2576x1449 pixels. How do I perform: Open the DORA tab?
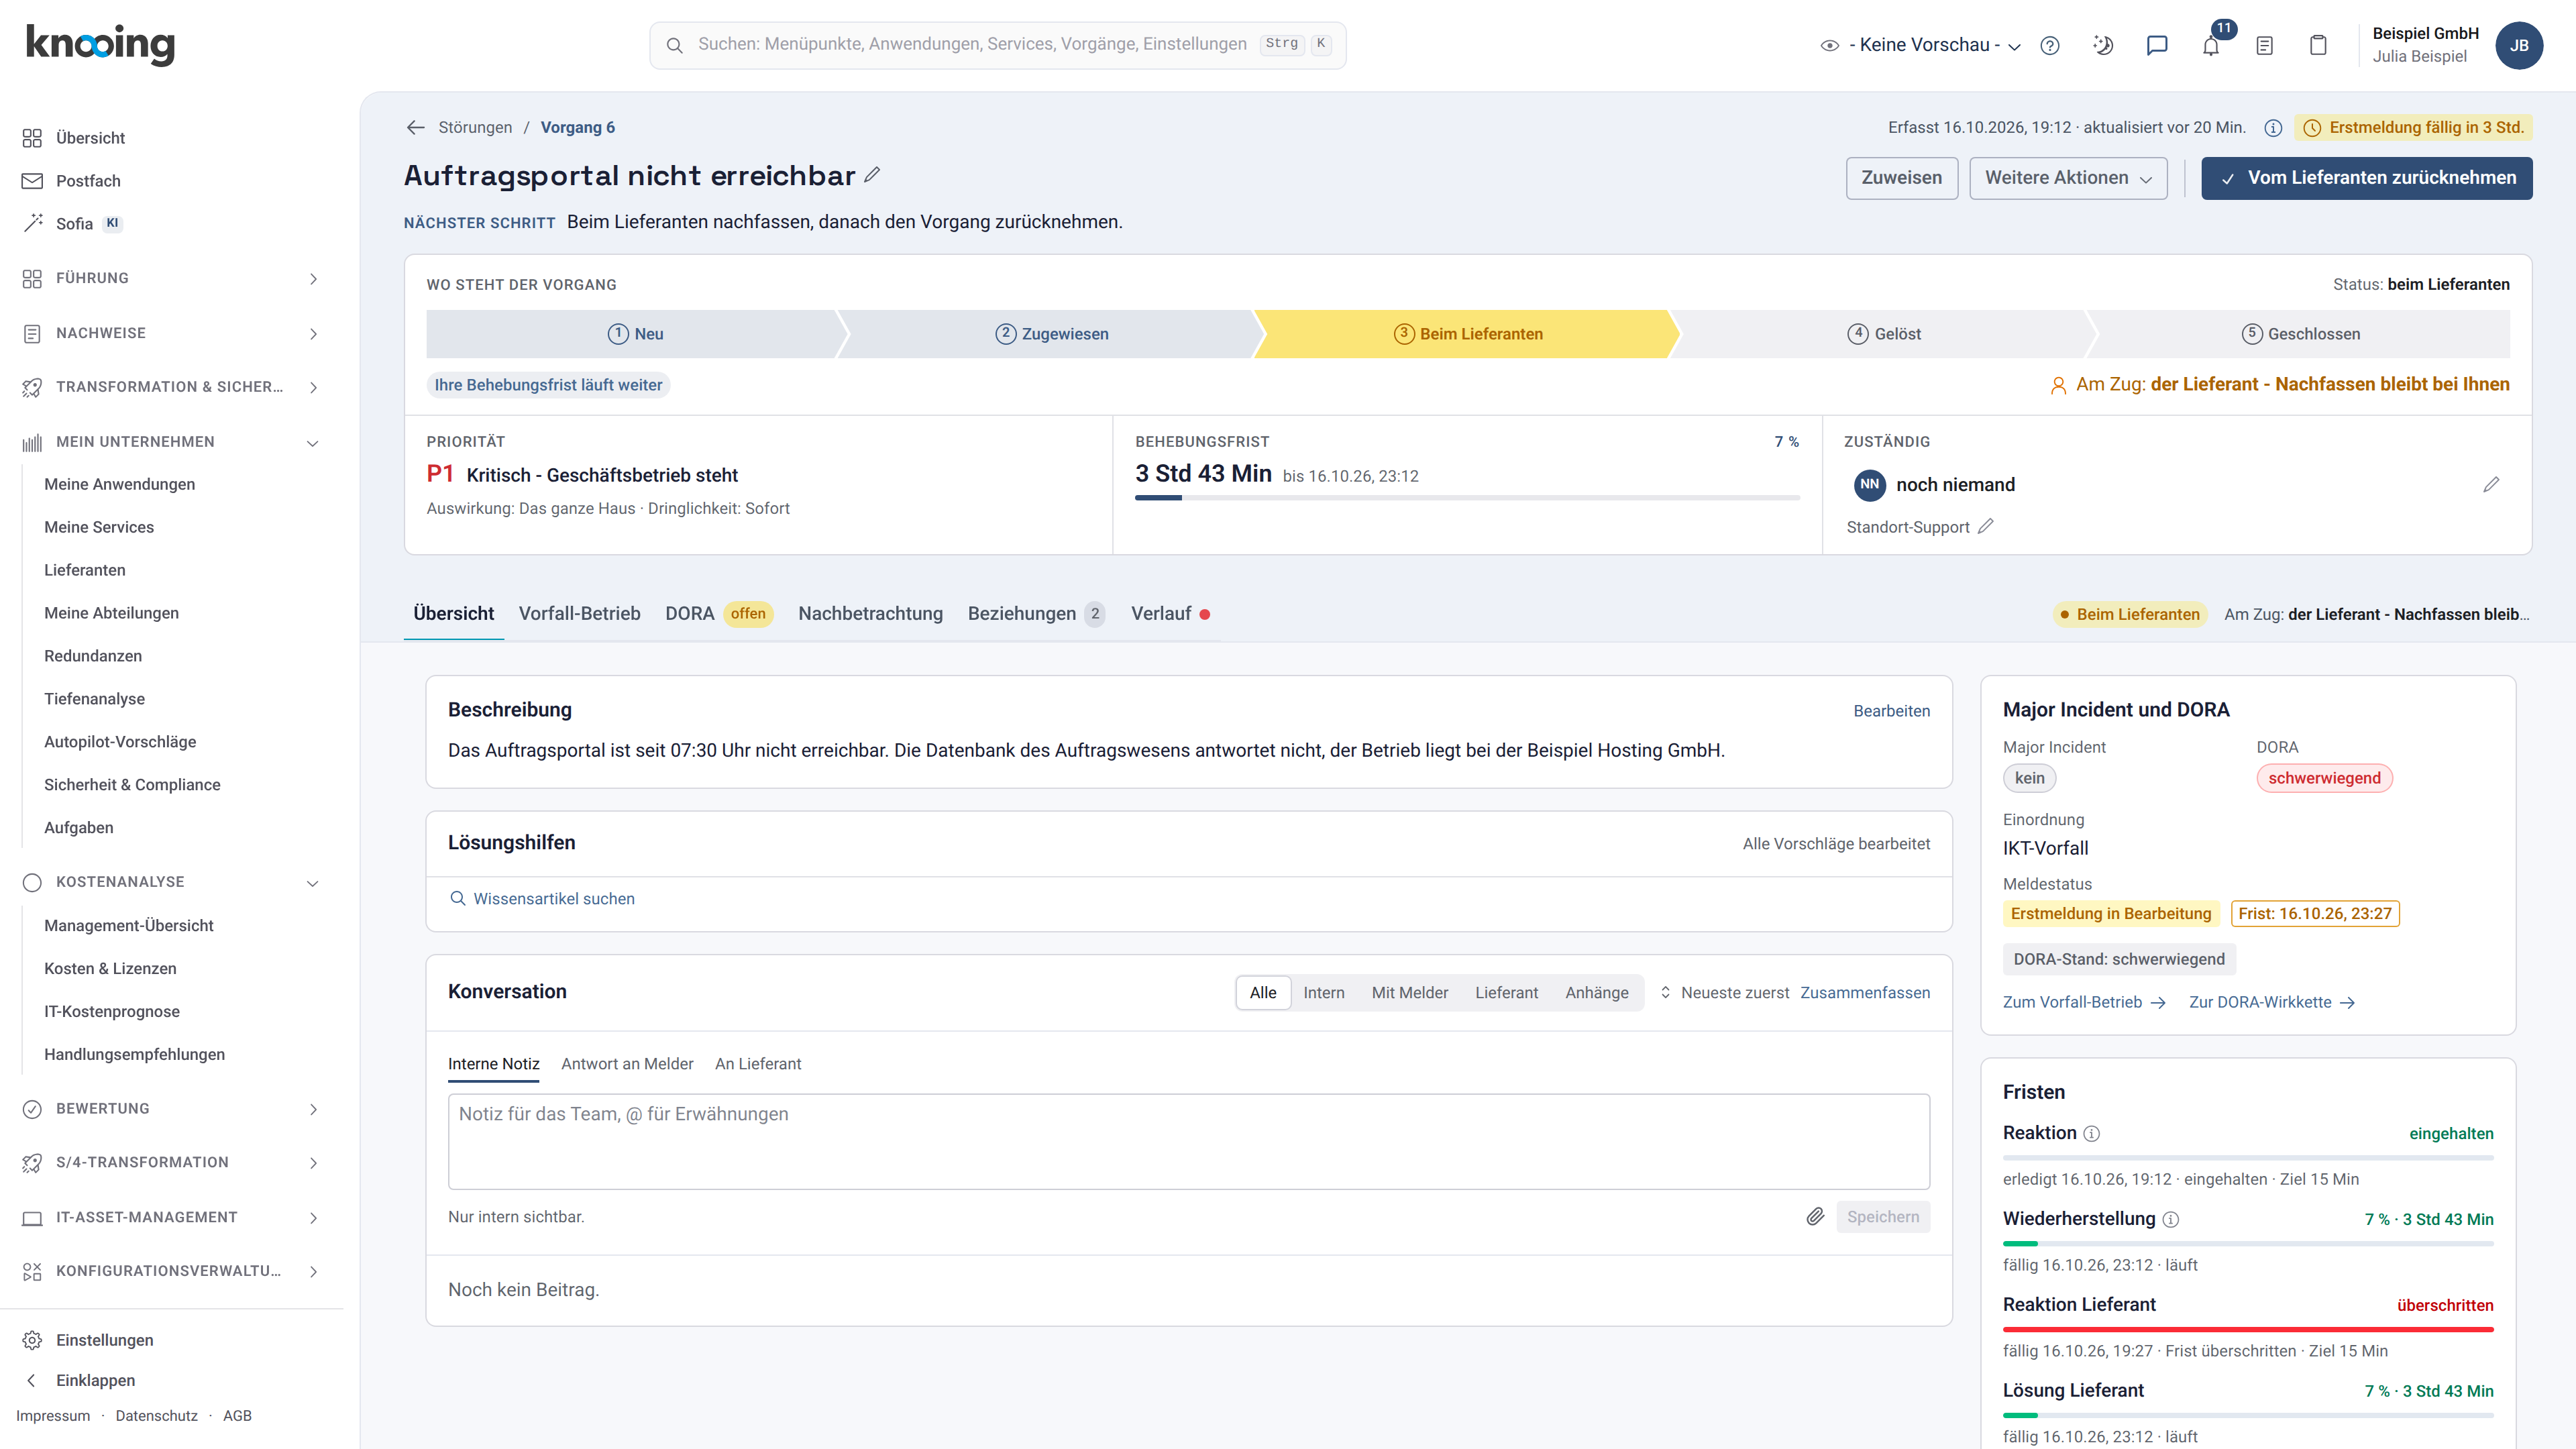(718, 613)
